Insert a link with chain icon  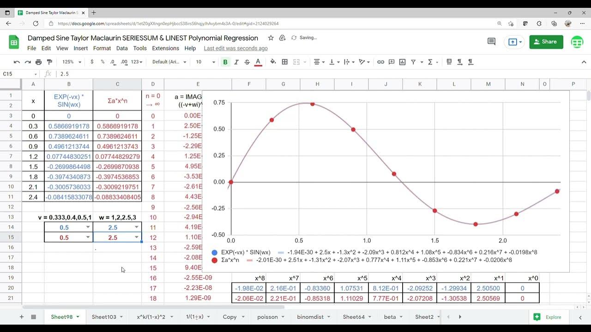click(x=380, y=62)
